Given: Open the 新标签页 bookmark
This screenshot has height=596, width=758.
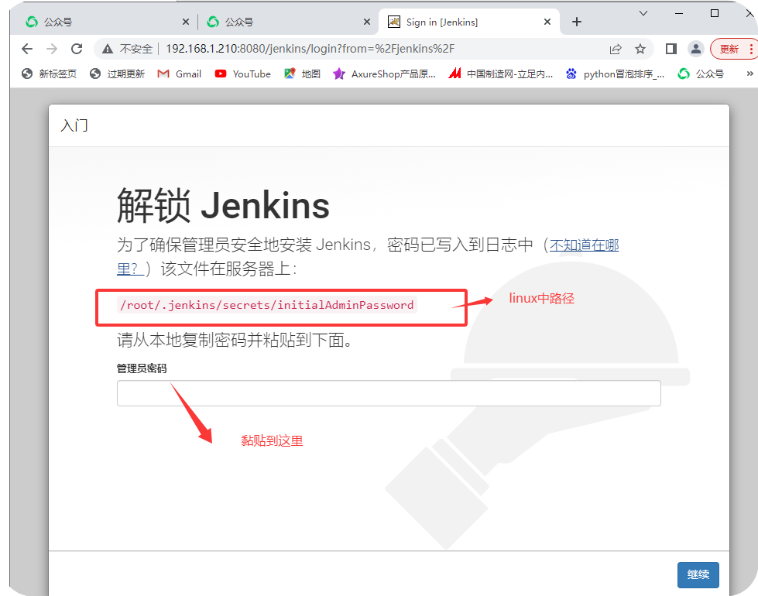Looking at the screenshot, I should [x=49, y=74].
